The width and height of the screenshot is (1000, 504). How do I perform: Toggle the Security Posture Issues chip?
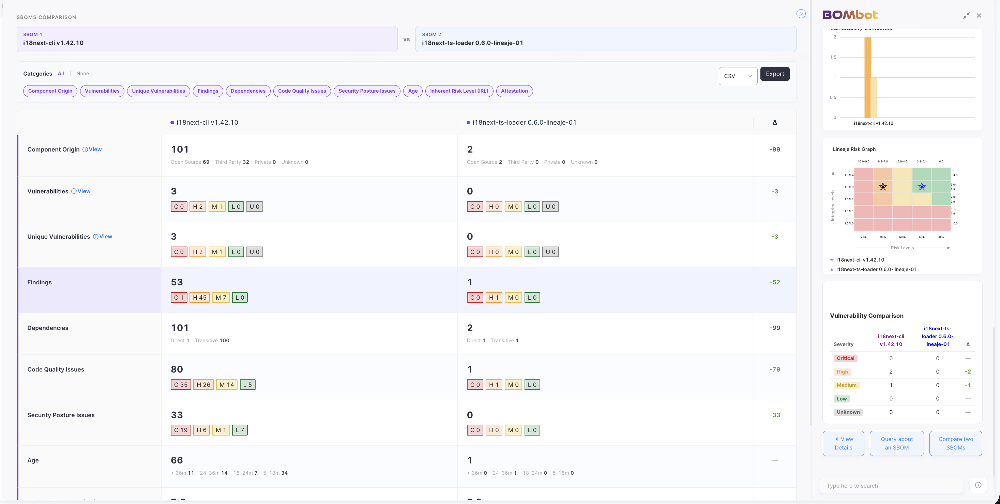coord(367,91)
